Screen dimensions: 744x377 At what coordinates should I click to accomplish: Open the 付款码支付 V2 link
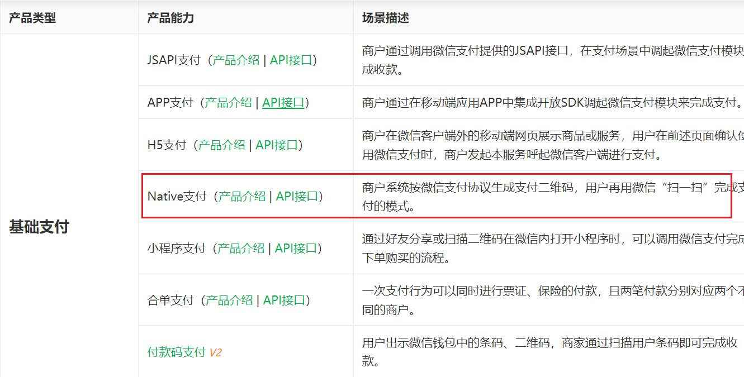184,353
